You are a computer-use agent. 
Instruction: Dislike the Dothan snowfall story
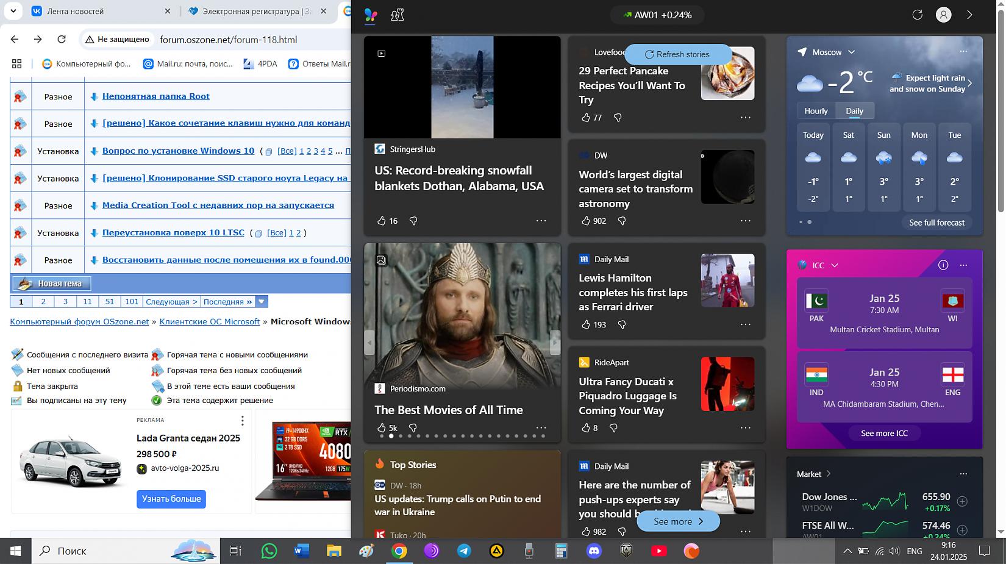pos(413,221)
